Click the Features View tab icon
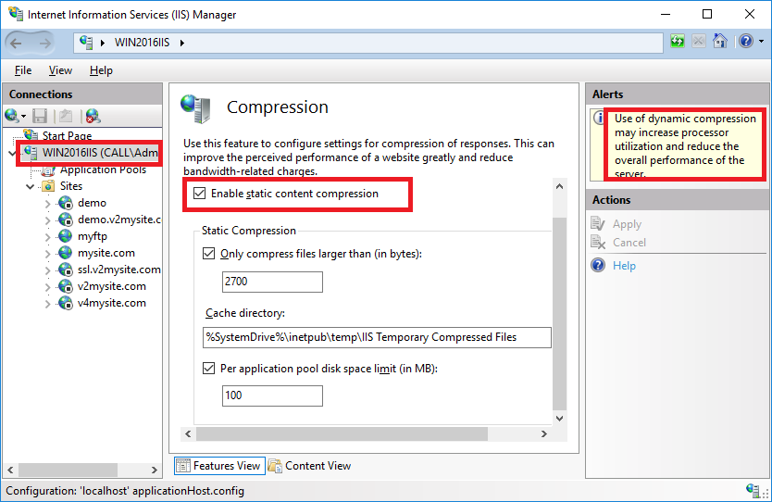This screenshot has width=772, height=502. click(182, 466)
